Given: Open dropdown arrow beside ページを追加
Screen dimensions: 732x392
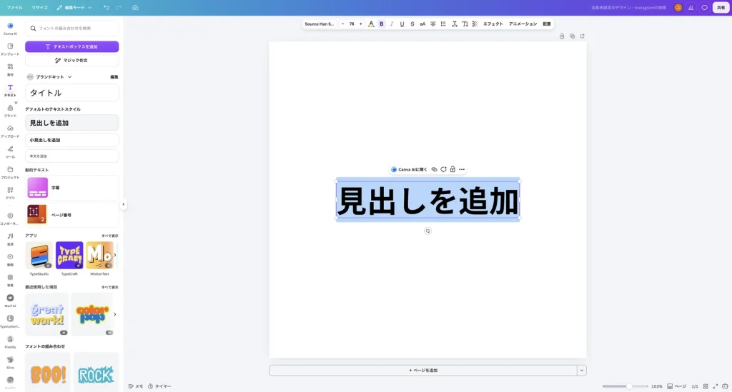Looking at the screenshot, I should (x=582, y=370).
